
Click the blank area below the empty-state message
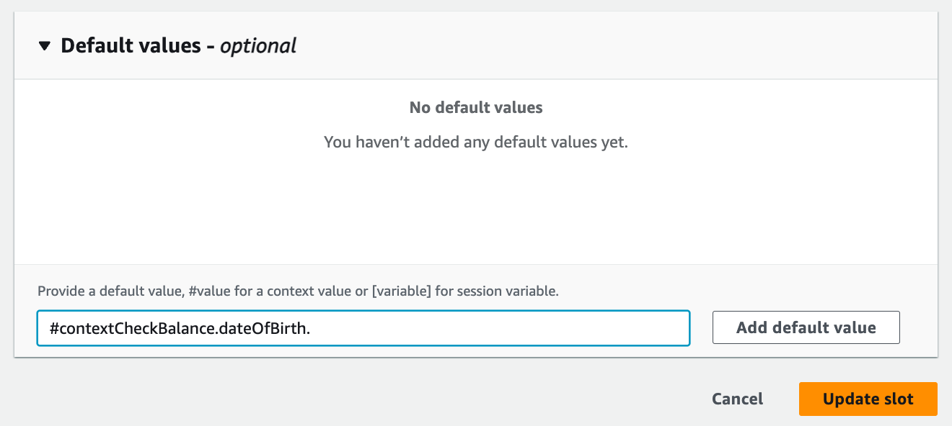pyautogui.click(x=476, y=209)
